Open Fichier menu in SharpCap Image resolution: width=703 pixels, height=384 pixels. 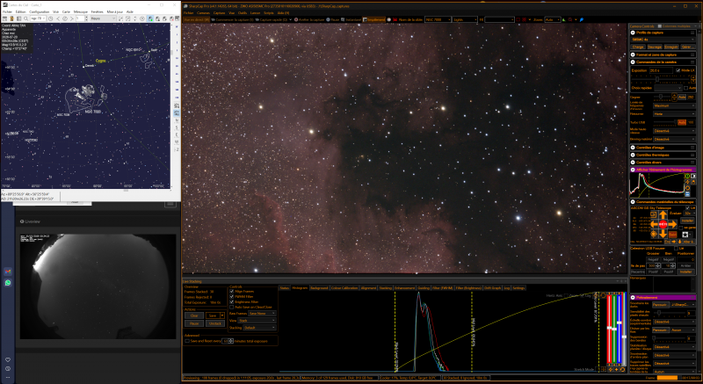click(x=188, y=13)
